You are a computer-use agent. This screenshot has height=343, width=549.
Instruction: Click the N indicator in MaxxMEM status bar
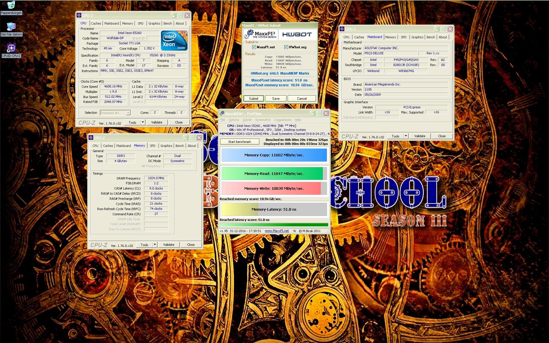[x=294, y=231]
